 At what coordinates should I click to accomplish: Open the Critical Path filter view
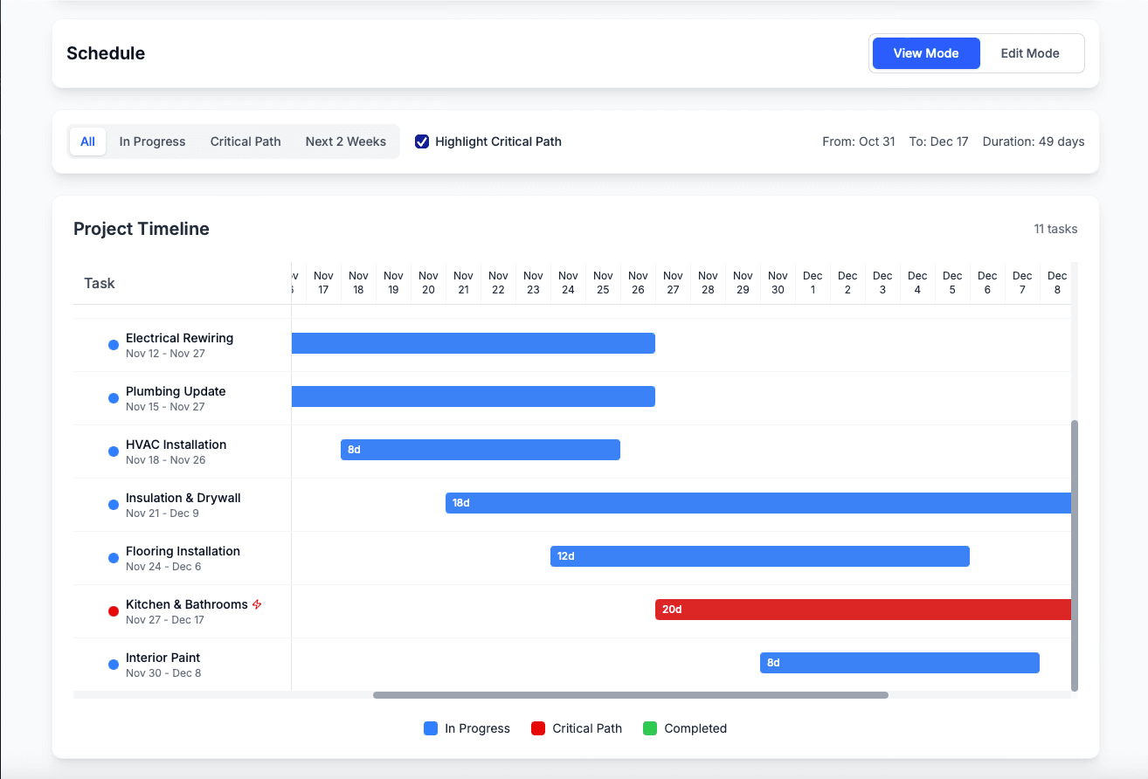[x=245, y=141]
